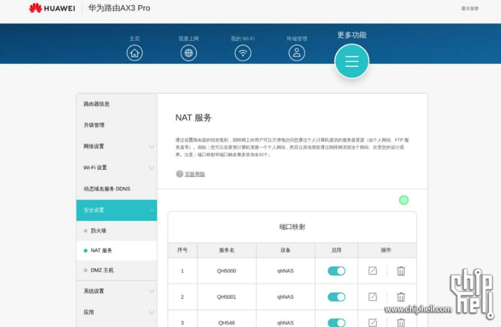Screen dimensions: 501x327
Task: Disable the QH5001 port mapping toggle
Action: [336, 297]
